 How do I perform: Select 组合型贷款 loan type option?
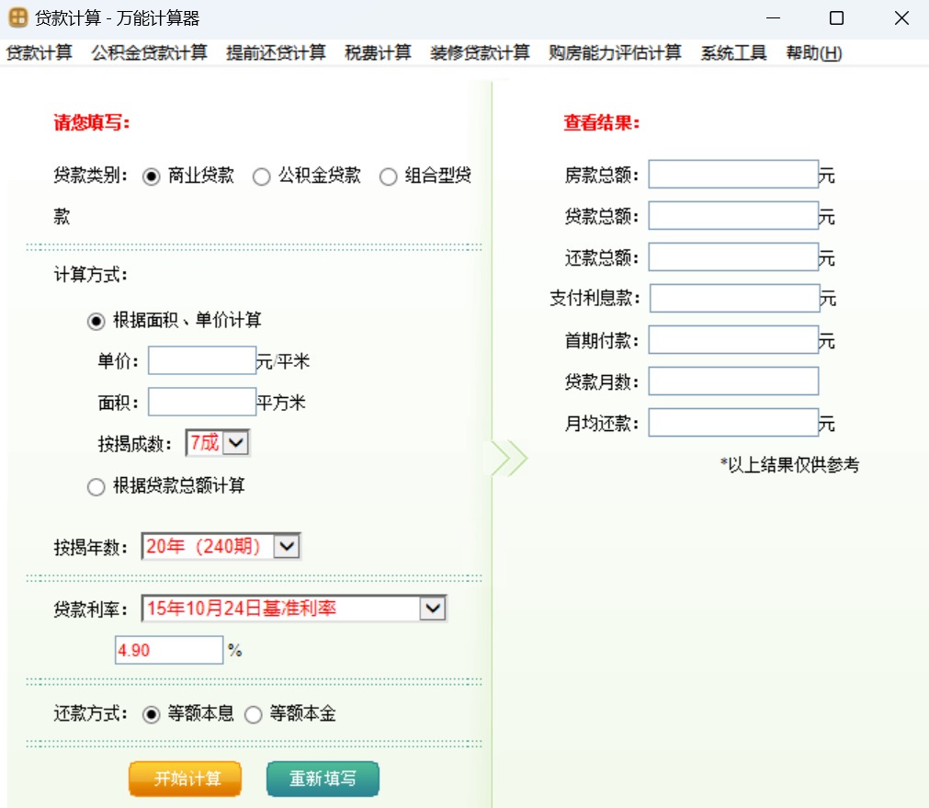(389, 176)
